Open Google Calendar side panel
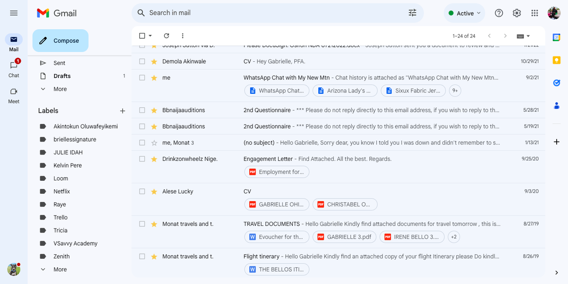568x284 pixels. pyautogui.click(x=556, y=37)
